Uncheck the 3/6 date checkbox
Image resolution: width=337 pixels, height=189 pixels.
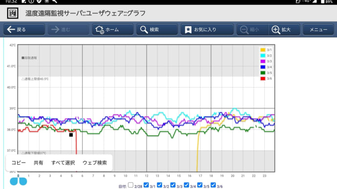pos(213,185)
